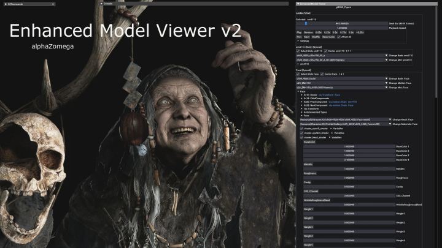
Task: Open the Change Mot em4110 dropdown arrow
Action: click(387, 60)
